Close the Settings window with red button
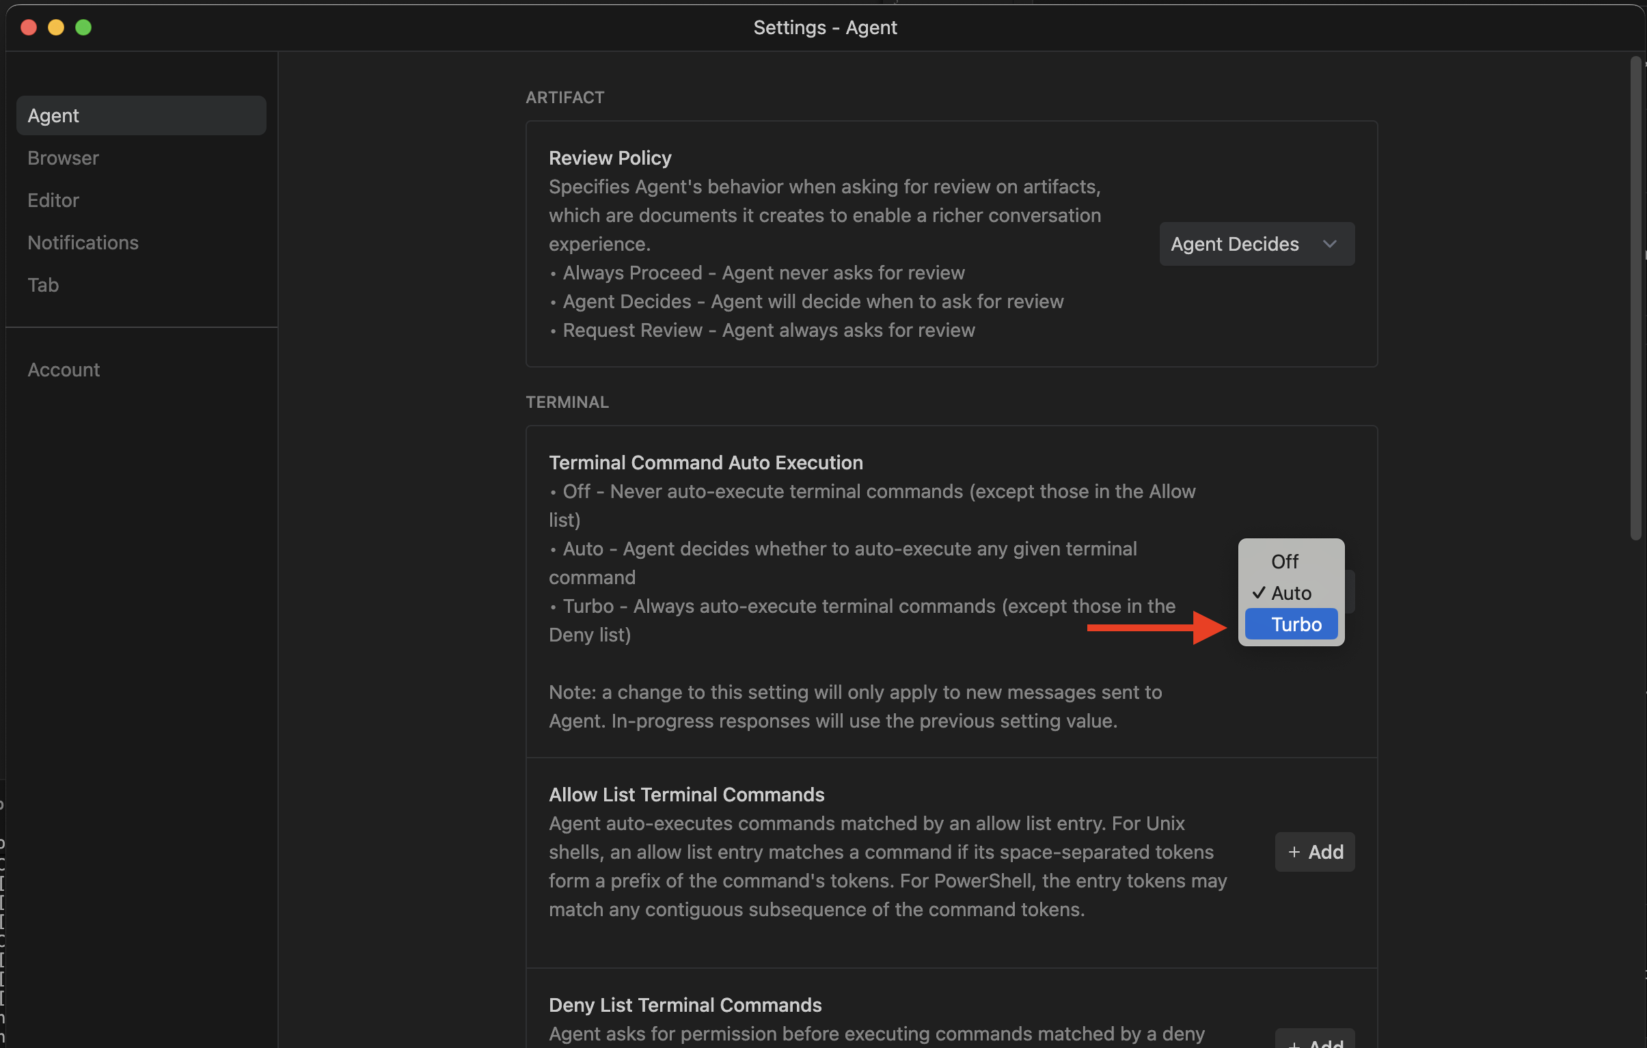The height and width of the screenshot is (1048, 1647). [29, 27]
